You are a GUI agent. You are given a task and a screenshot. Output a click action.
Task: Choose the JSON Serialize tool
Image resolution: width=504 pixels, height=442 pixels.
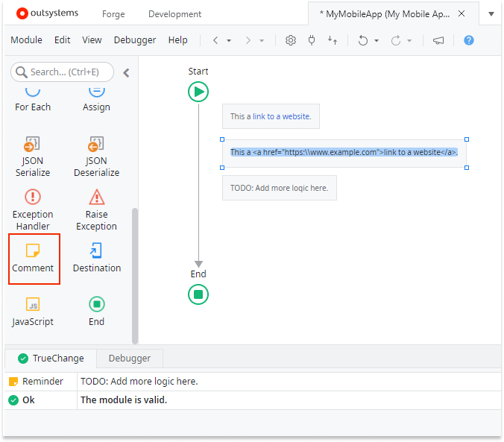33,155
